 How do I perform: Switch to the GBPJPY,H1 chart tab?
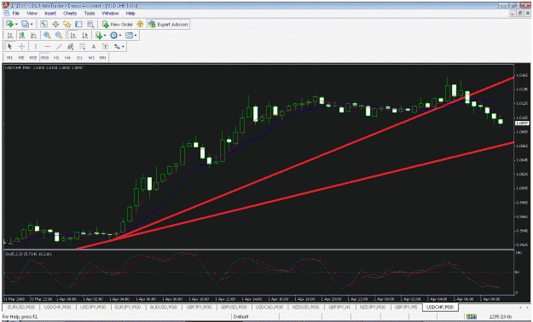(x=339, y=308)
